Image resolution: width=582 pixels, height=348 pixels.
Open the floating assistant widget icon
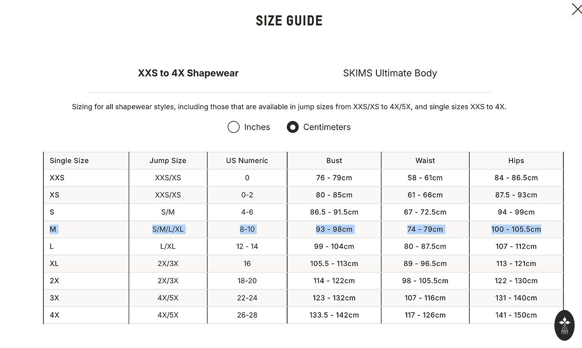(x=564, y=325)
